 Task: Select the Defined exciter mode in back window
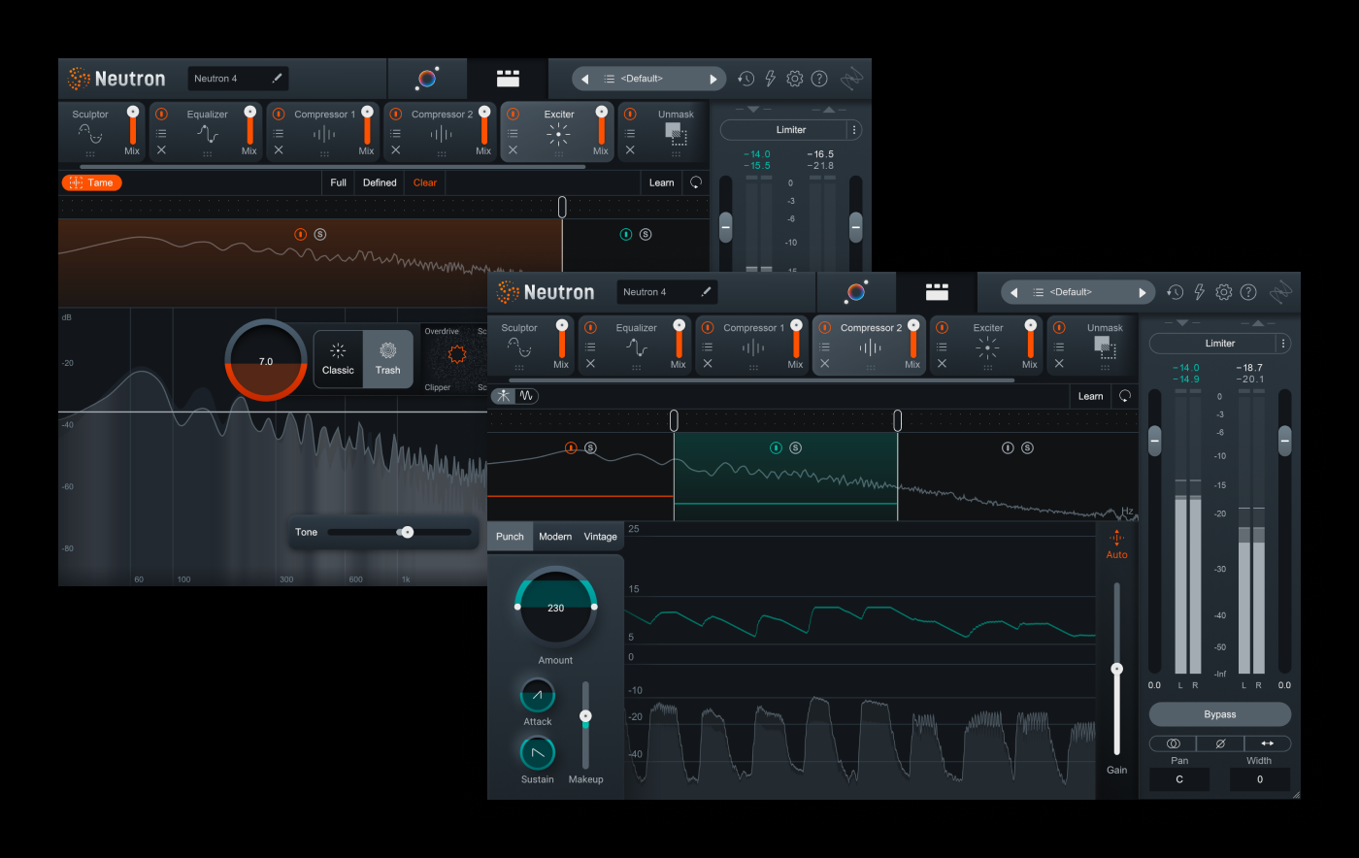380,182
